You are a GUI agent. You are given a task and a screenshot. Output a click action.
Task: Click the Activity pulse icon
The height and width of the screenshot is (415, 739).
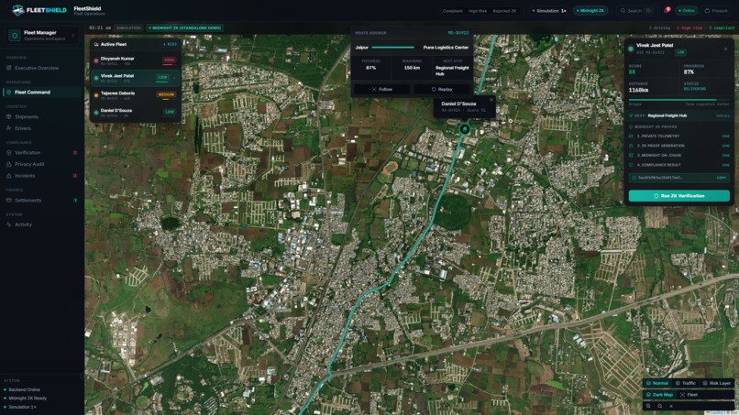pyautogui.click(x=8, y=224)
